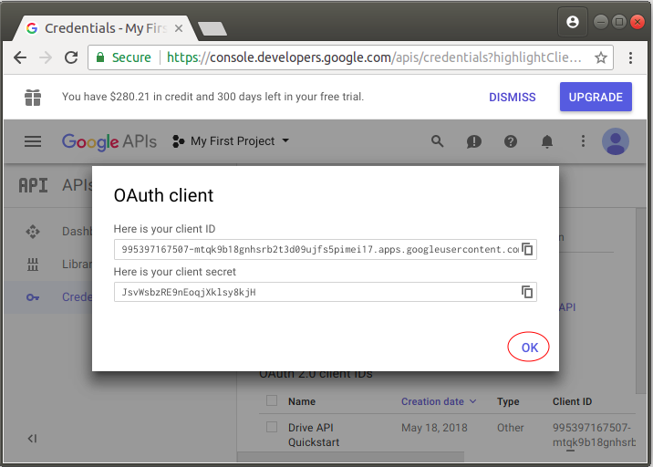
Task: Click the horizontal scrollbar at bottom
Action: pyautogui.click(x=350, y=457)
